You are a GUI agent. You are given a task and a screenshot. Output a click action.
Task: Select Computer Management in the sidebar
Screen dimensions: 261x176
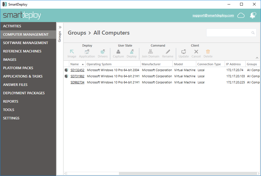pos(28,34)
